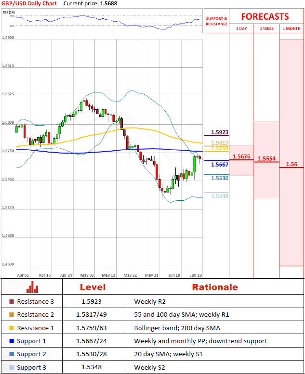Click the Support 1 blue color swatch
The image size is (305, 374).
[12, 341]
